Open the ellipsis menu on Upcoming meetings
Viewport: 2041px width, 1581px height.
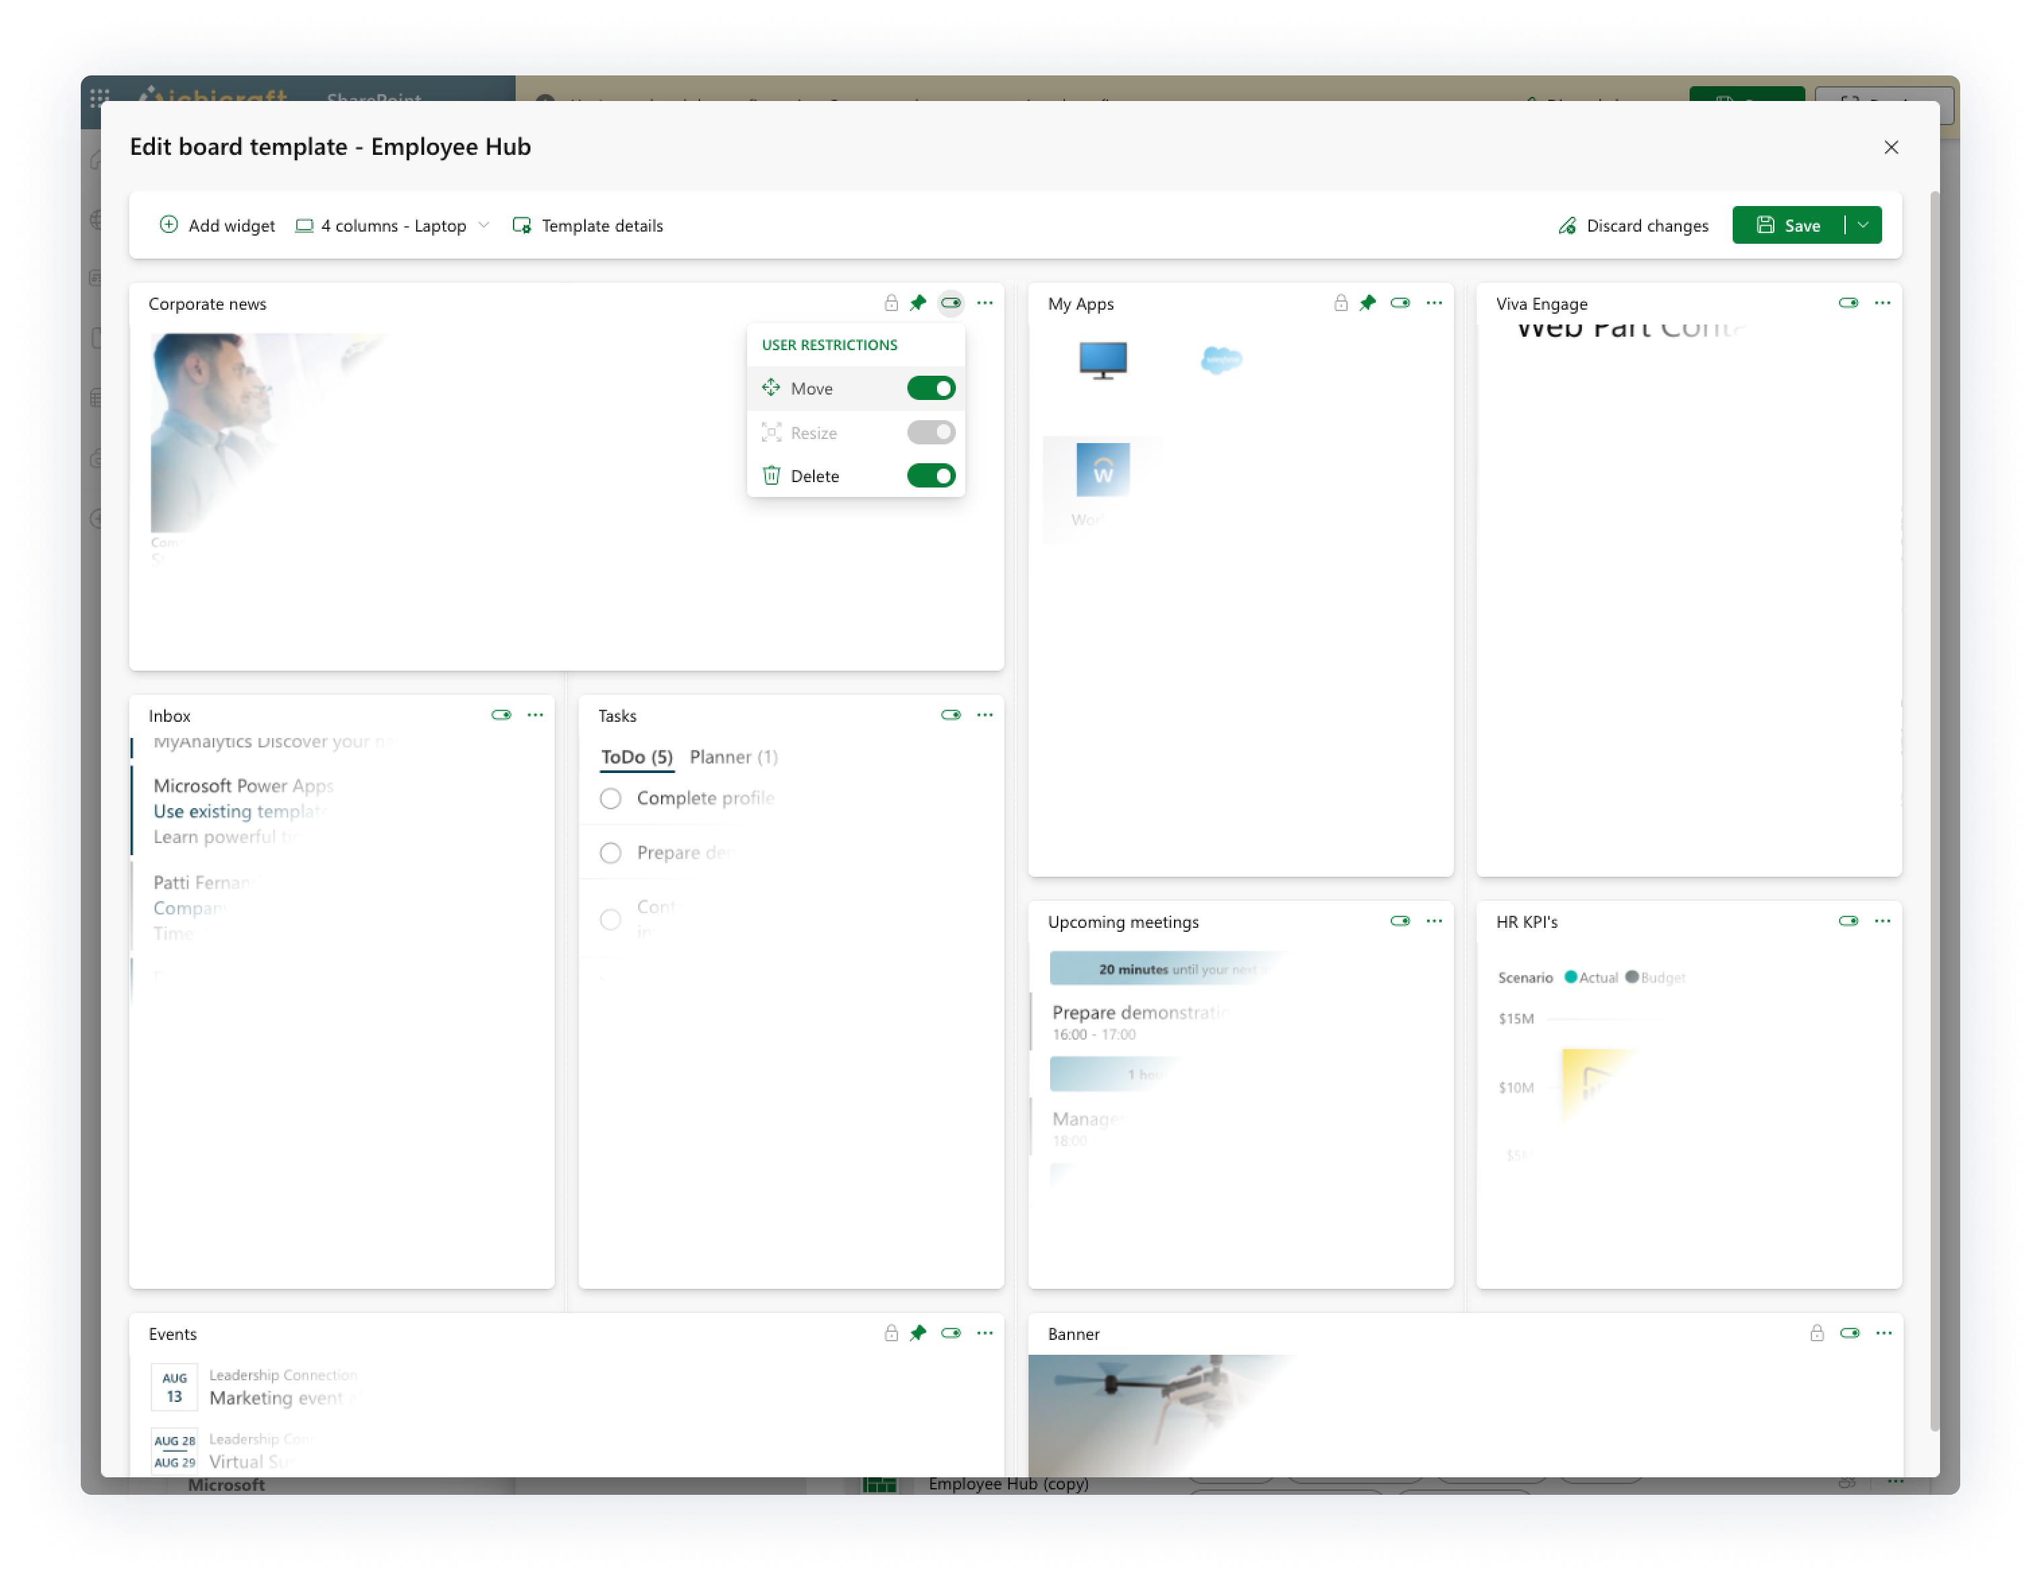1434,921
